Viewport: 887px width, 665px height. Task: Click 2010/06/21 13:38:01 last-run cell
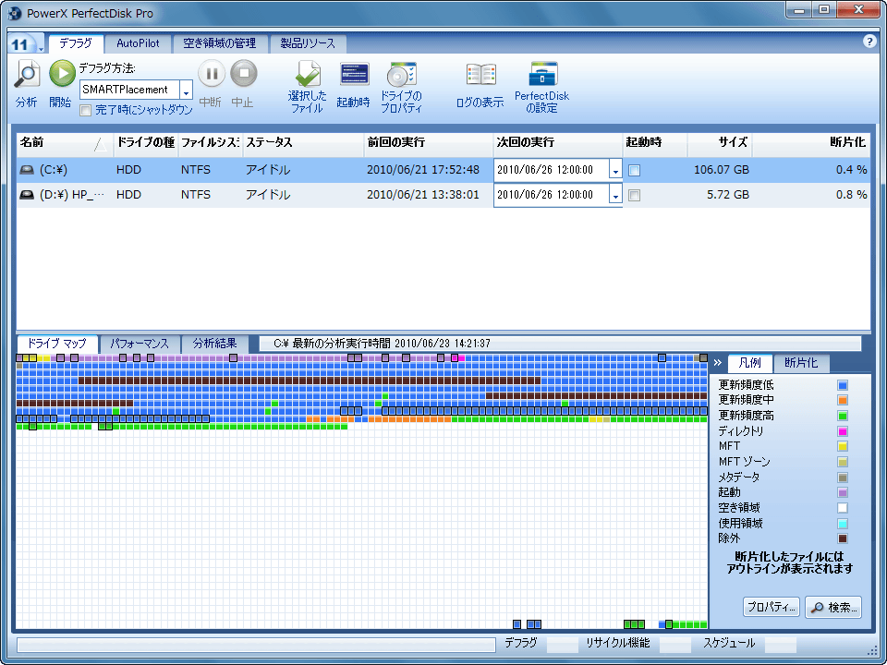pyautogui.click(x=423, y=195)
